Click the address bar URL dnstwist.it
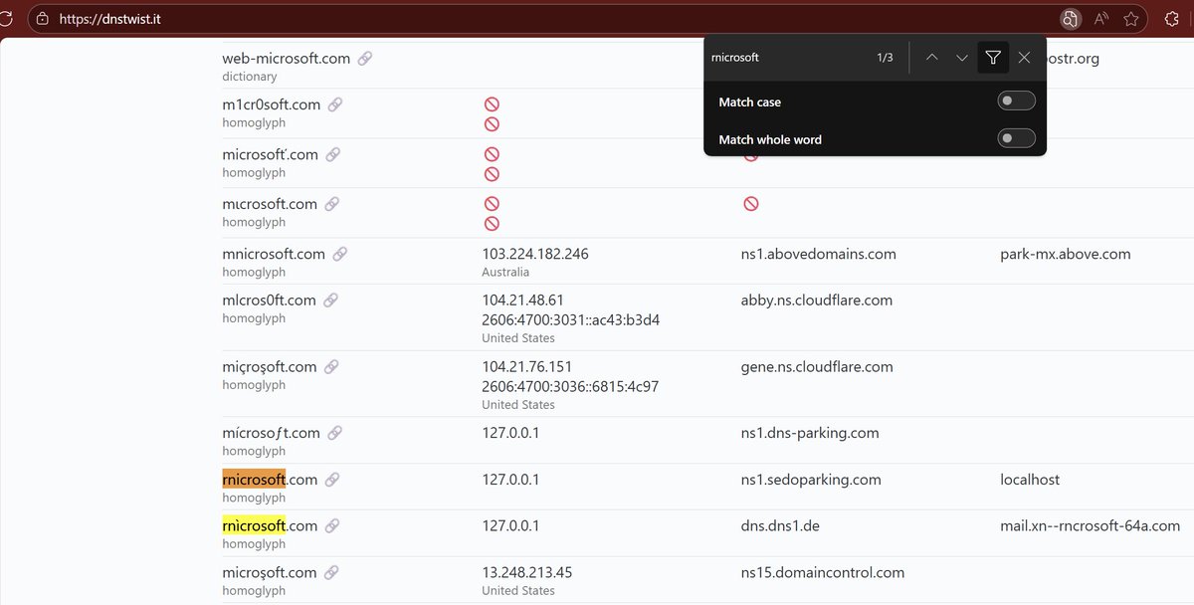Image resolution: width=1194 pixels, height=605 pixels. point(109,19)
